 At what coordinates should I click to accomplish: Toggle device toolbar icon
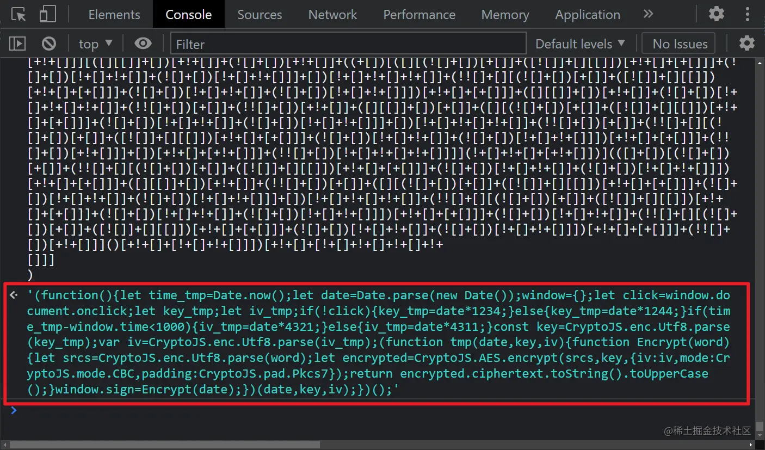48,14
